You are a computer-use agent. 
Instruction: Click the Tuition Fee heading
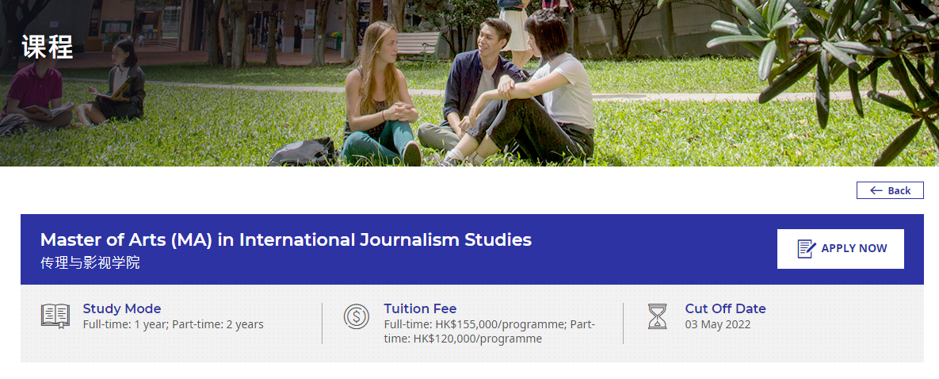point(420,309)
